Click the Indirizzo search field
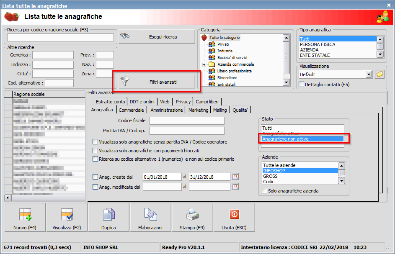The image size is (395, 254). click(53, 64)
